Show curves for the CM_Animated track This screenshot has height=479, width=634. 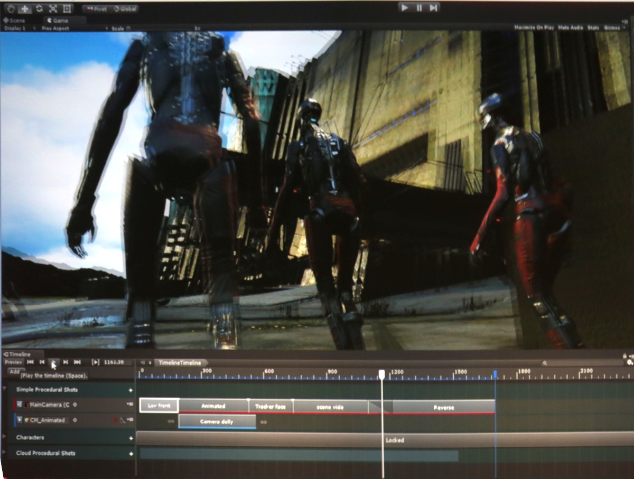(x=122, y=420)
